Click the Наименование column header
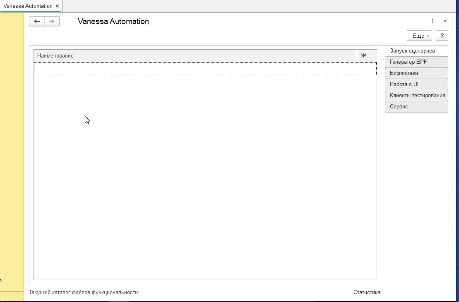 (x=195, y=55)
